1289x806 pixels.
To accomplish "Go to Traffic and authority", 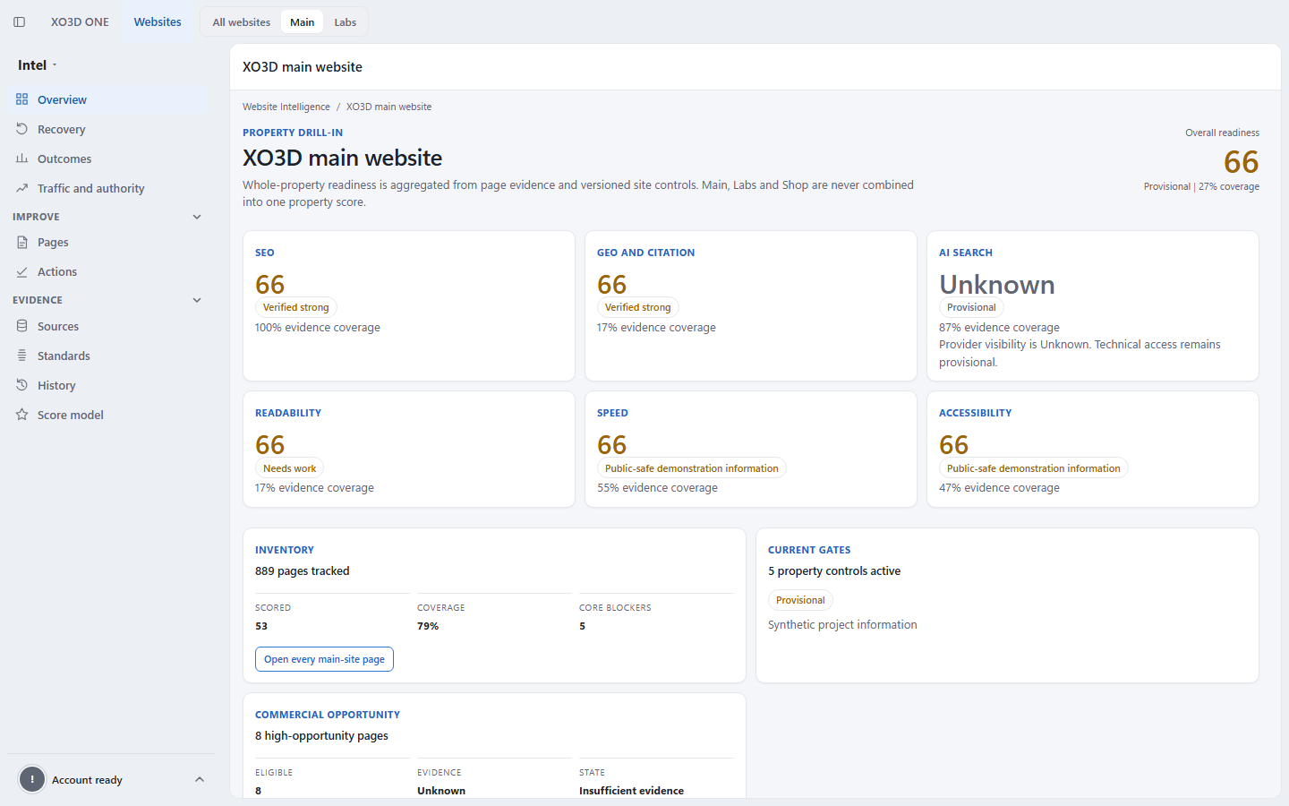I will [107, 188].
